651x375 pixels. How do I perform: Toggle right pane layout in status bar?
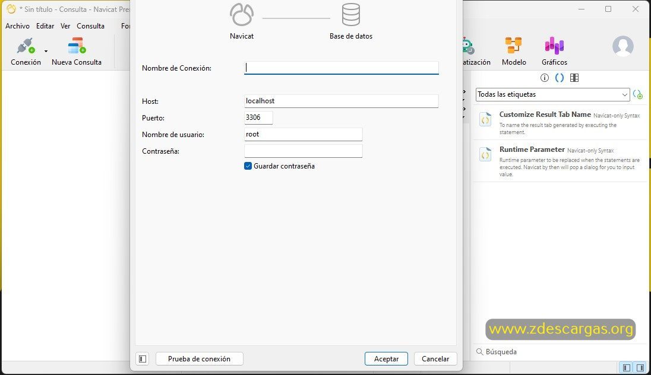[640, 367]
